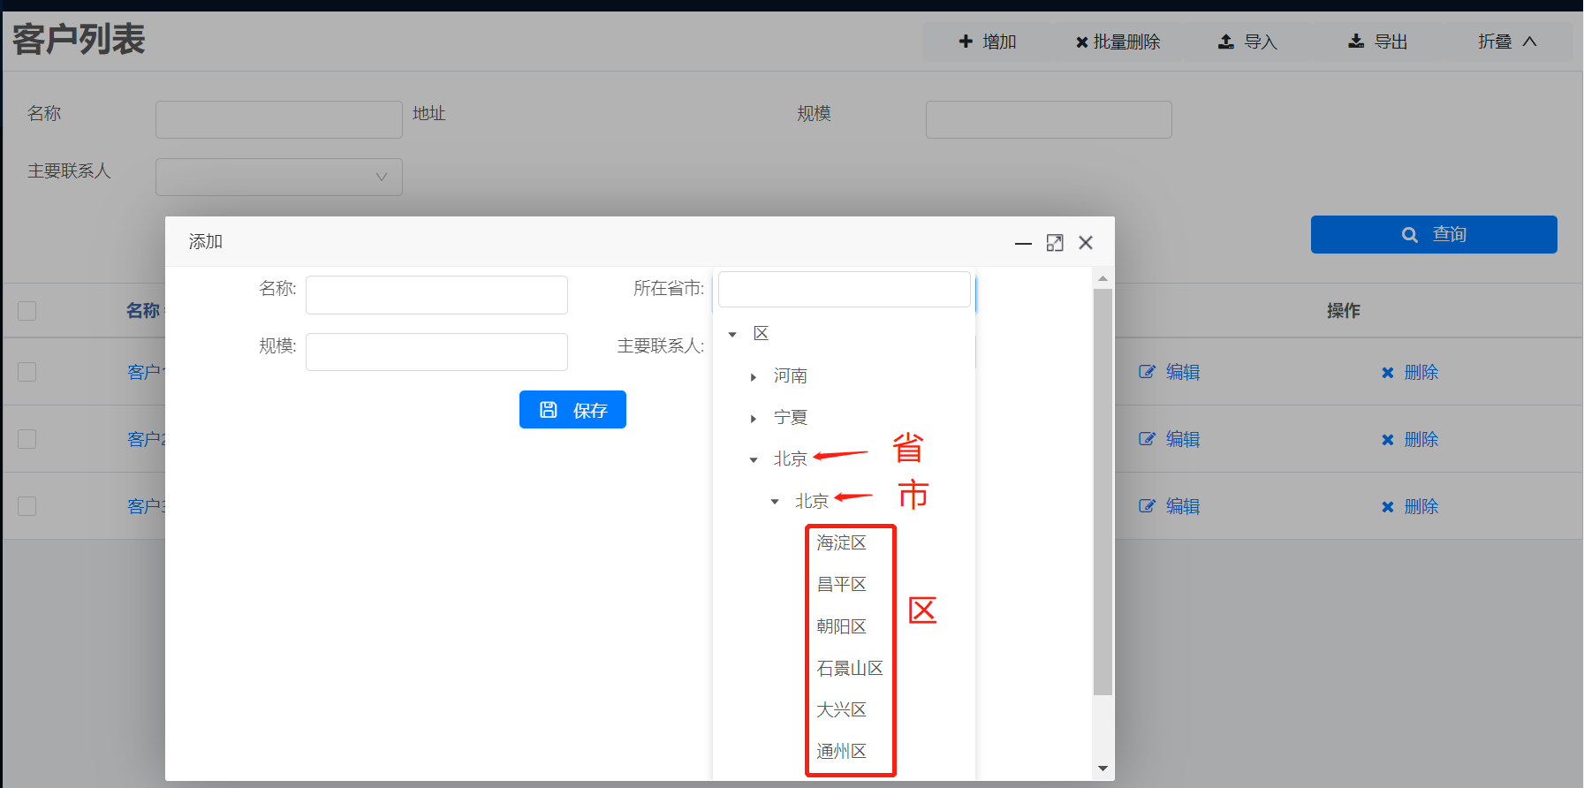Toggle the select-all checkbox in table header
The width and height of the screenshot is (1584, 788).
27,311
